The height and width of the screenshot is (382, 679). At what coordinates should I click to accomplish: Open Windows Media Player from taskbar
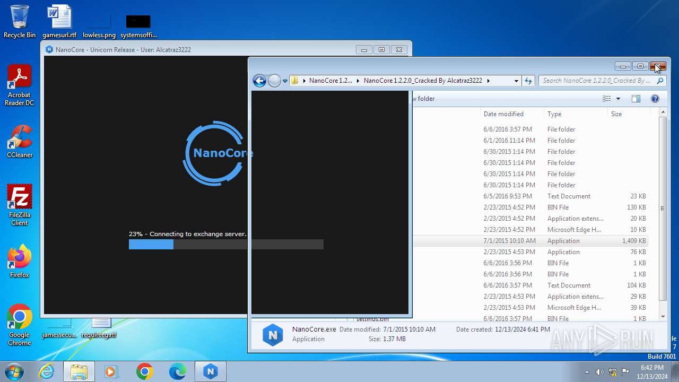111,371
